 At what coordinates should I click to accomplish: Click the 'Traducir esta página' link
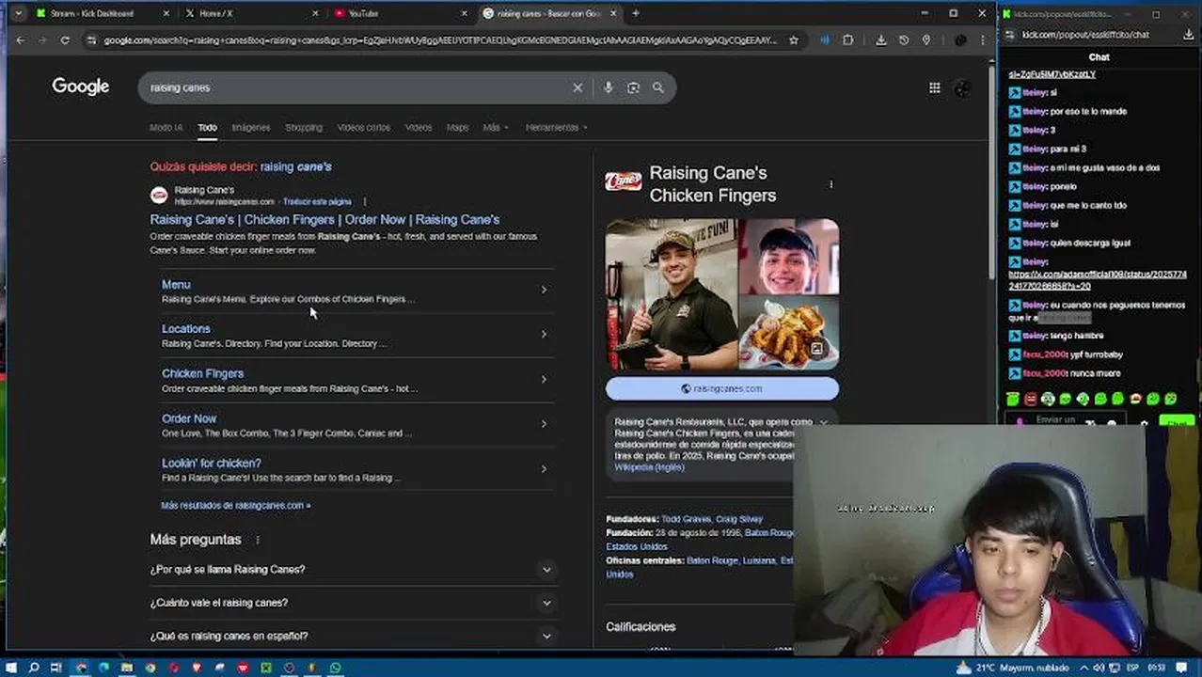[x=317, y=201]
